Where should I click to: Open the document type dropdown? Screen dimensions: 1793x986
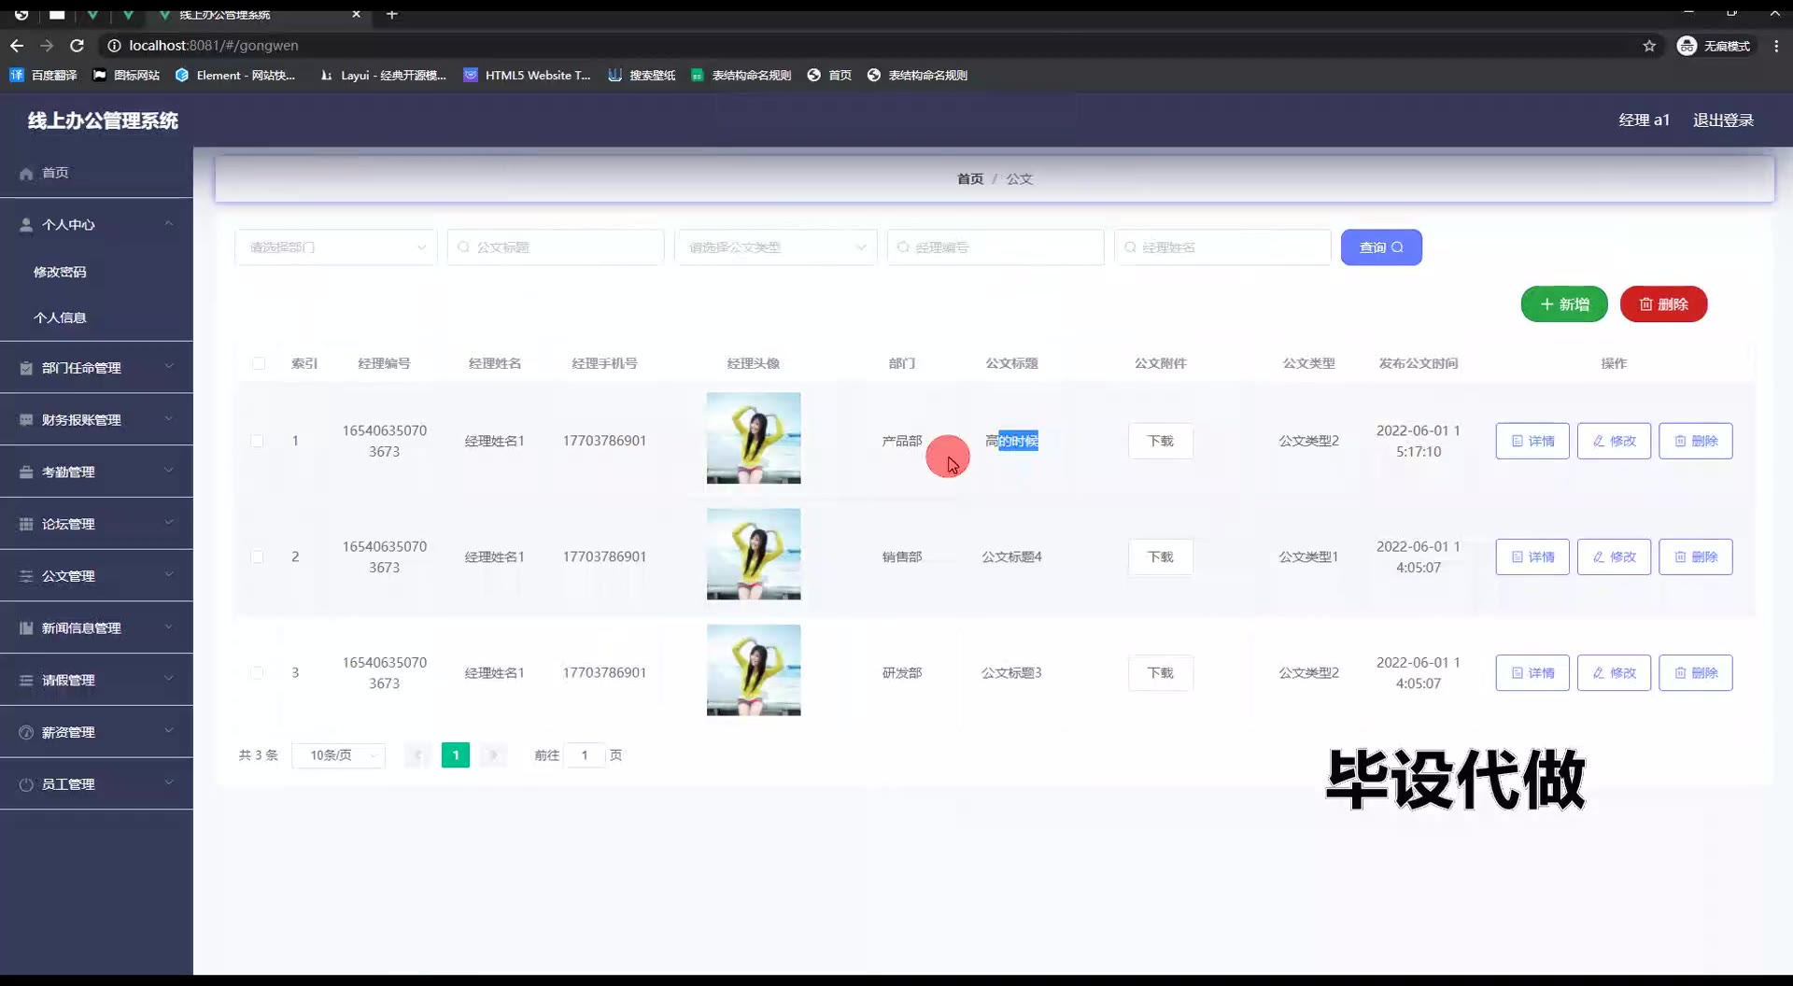[775, 247]
